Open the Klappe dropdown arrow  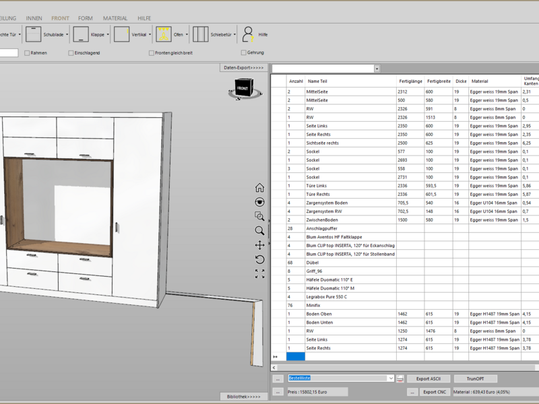[x=108, y=34]
